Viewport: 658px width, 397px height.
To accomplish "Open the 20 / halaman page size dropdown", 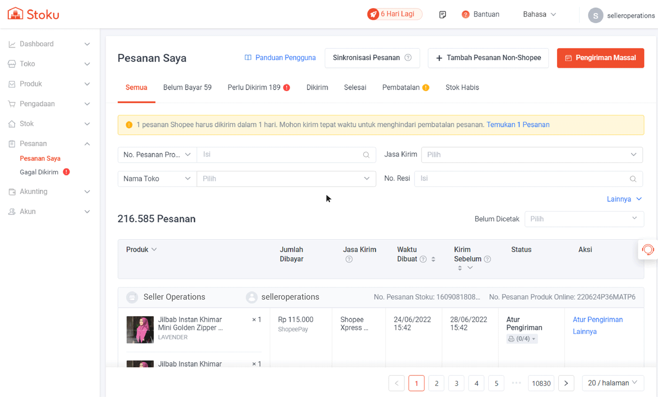I will [x=612, y=383].
